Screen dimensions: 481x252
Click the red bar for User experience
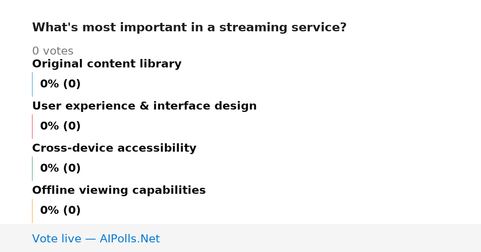click(32, 126)
